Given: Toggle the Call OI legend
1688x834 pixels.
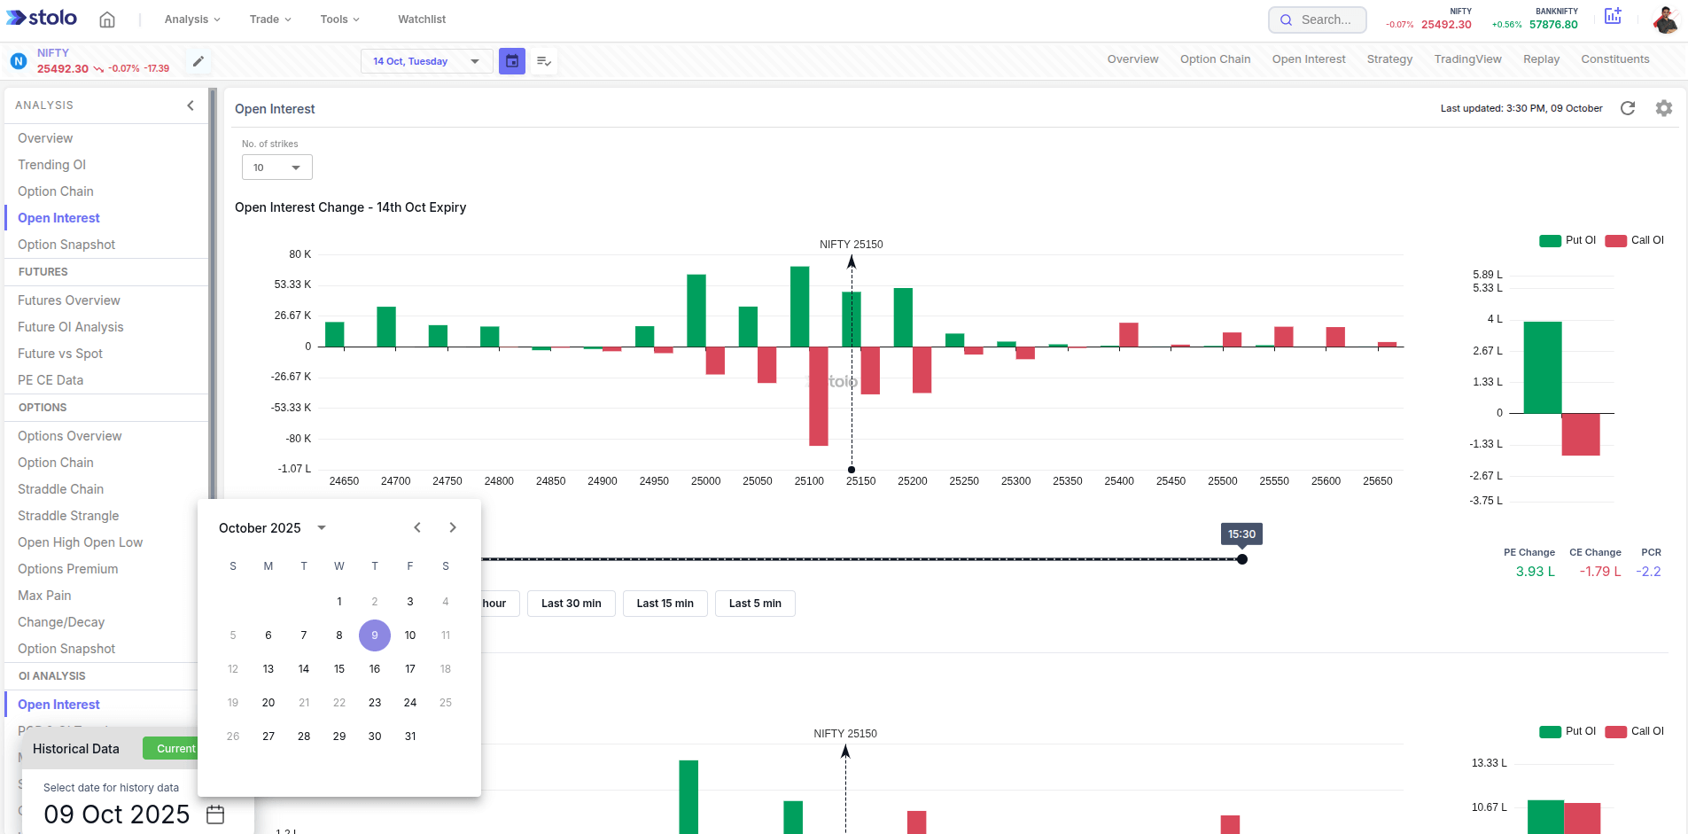Looking at the screenshot, I should point(1635,239).
